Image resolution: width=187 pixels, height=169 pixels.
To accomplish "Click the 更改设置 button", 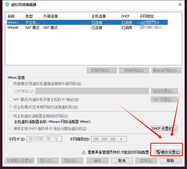I will pos(168,152).
